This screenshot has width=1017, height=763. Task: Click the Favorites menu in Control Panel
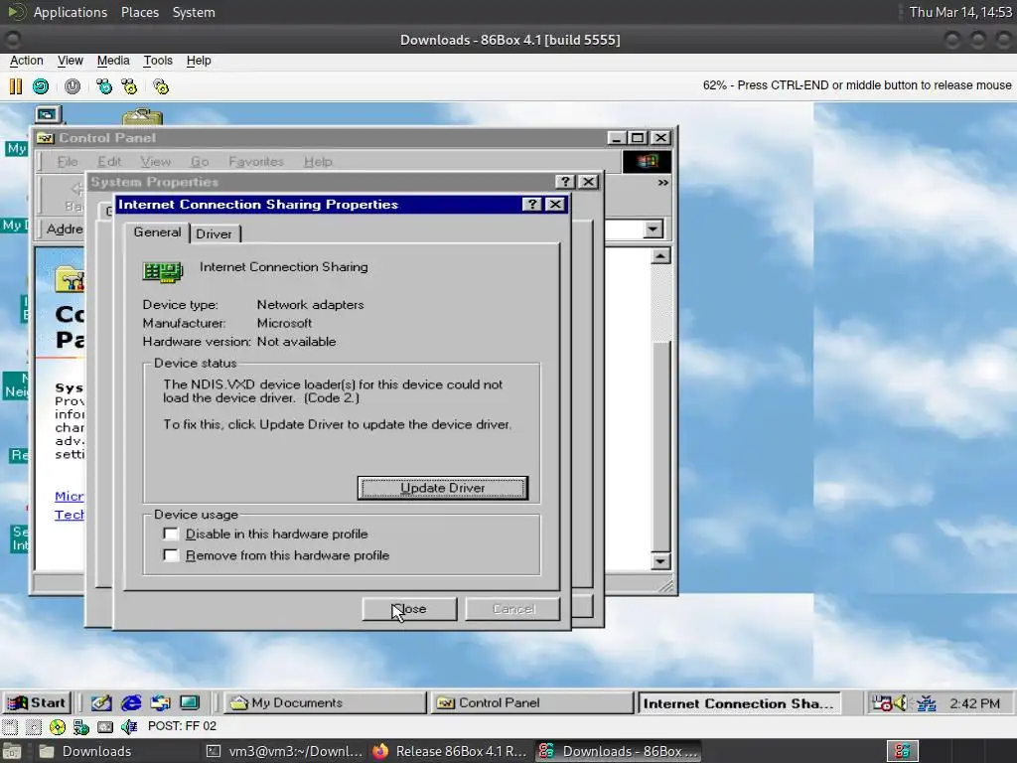click(x=256, y=162)
